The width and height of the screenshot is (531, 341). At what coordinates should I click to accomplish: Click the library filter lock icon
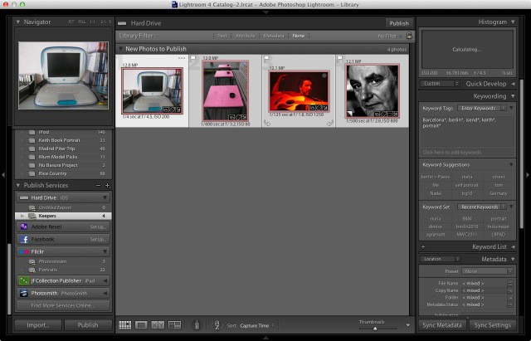click(409, 35)
